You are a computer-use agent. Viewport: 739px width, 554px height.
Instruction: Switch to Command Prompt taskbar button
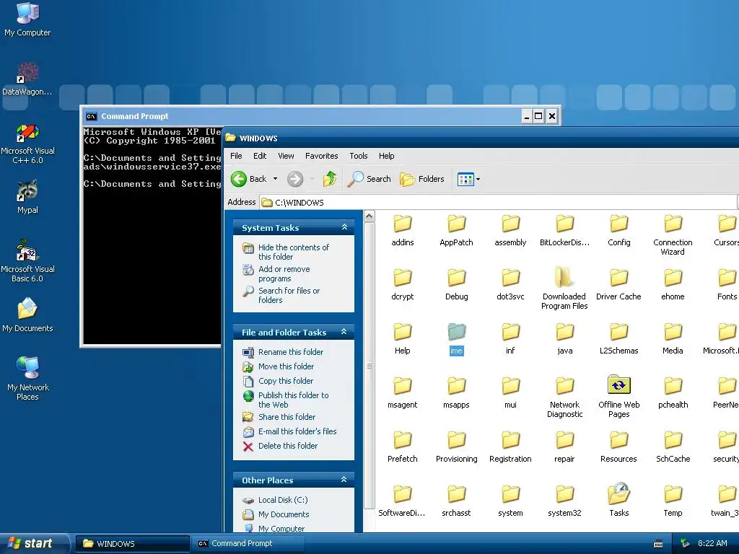coord(247,544)
